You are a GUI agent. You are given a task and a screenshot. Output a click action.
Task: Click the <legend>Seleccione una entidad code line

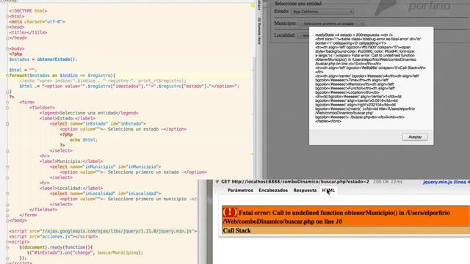tap(89, 113)
